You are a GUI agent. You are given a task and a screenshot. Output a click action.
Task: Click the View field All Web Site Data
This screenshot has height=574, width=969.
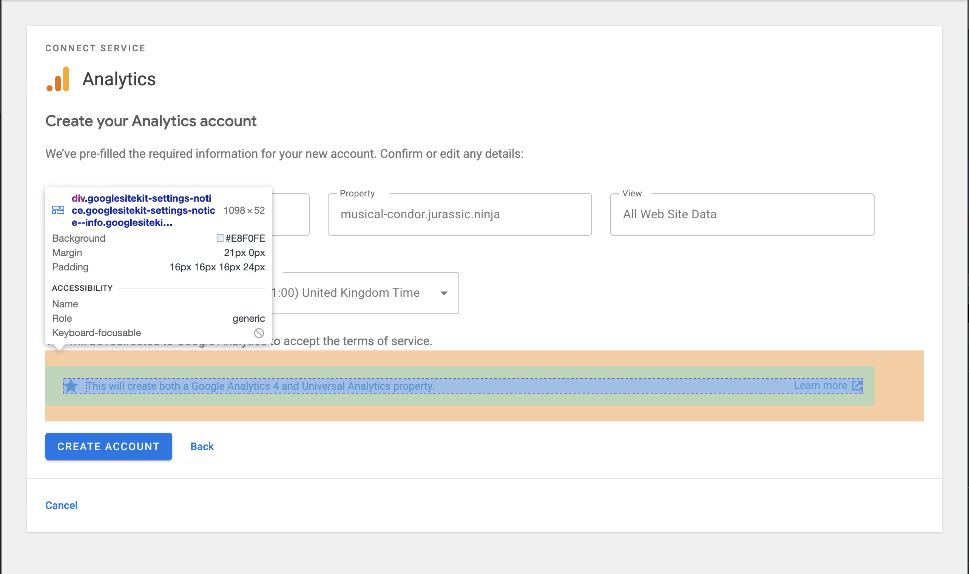pyautogui.click(x=742, y=214)
